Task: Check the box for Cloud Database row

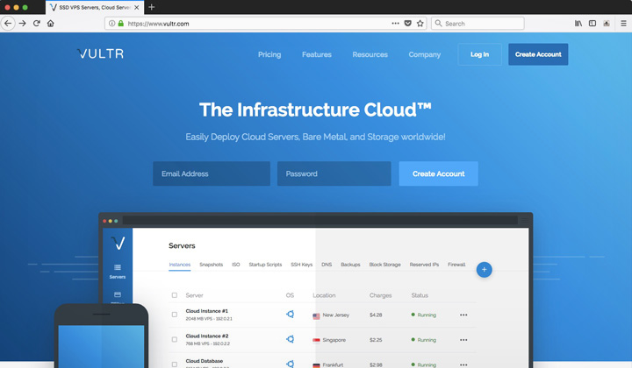Action: tap(175, 364)
